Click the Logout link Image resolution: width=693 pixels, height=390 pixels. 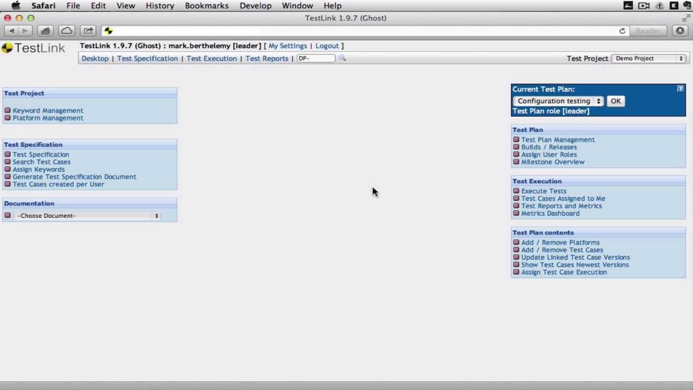327,46
